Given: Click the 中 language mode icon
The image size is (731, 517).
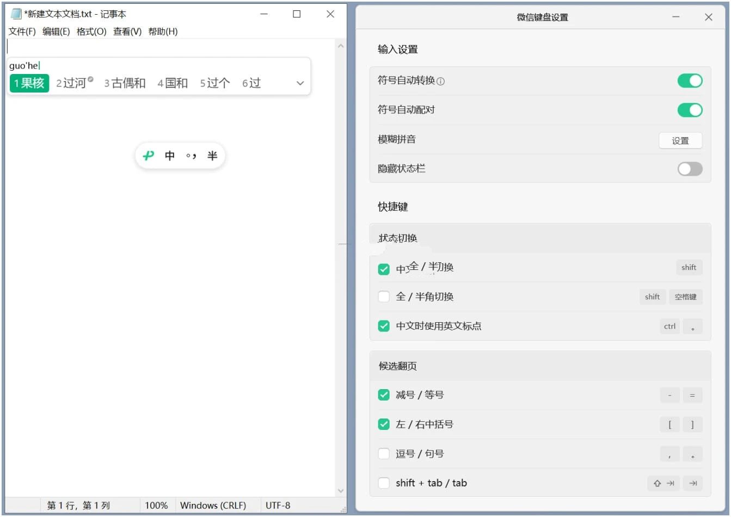Looking at the screenshot, I should 170,156.
